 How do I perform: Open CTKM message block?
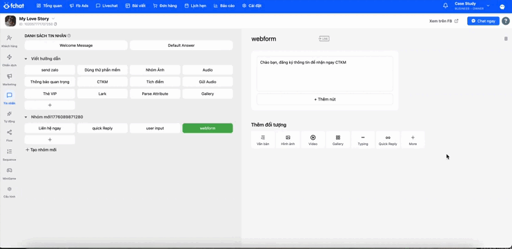pyautogui.click(x=102, y=82)
